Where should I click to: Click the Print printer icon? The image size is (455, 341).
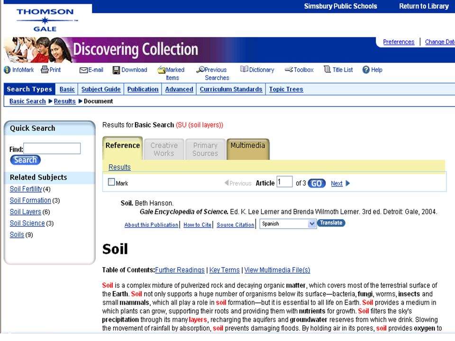[x=45, y=70]
